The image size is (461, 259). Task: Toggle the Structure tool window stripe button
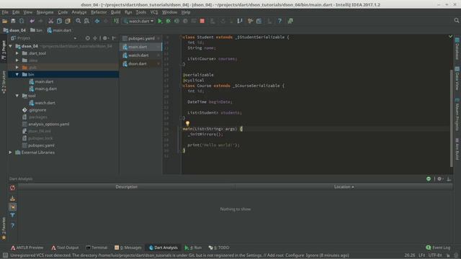click(4, 82)
